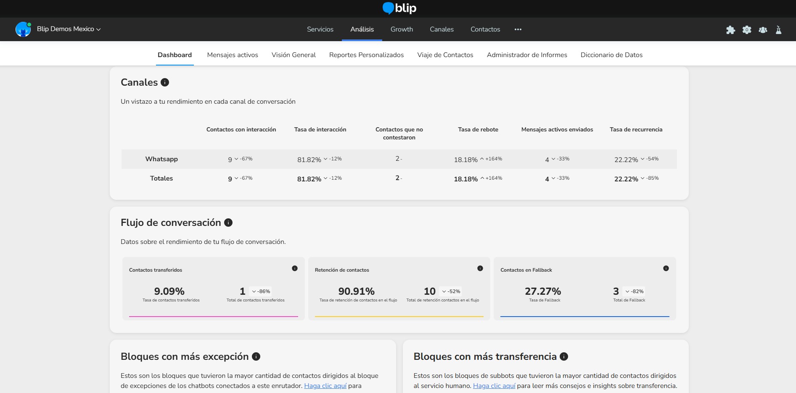This screenshot has width=796, height=393.
Task: Click the Whatsapp row in the Canales table
Action: point(161,159)
